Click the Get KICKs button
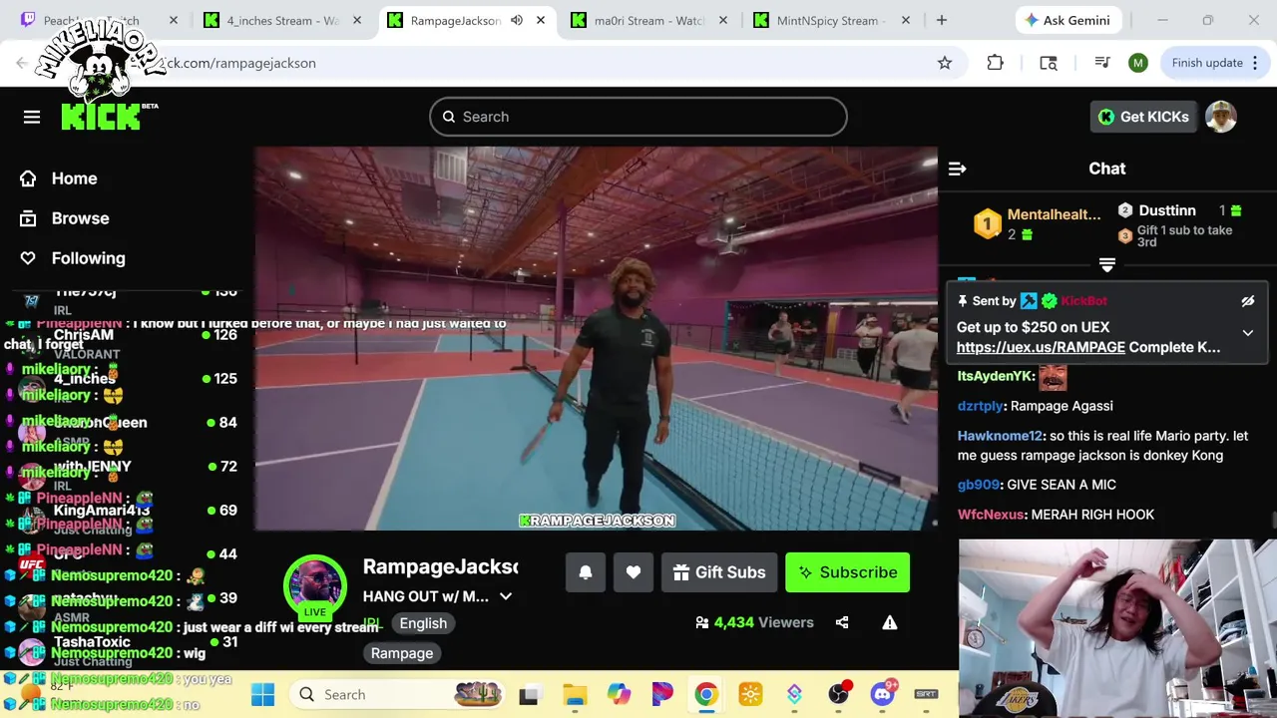 point(1143,117)
